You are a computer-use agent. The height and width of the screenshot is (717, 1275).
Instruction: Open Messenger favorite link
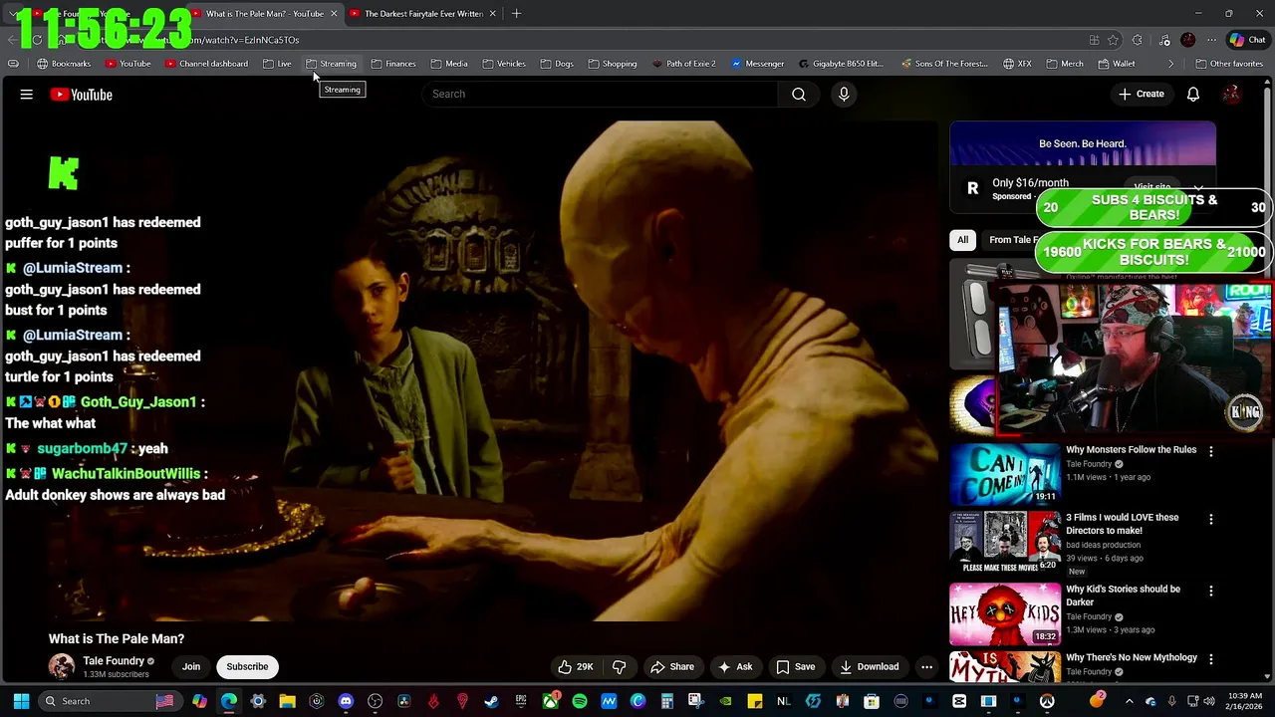point(758,64)
